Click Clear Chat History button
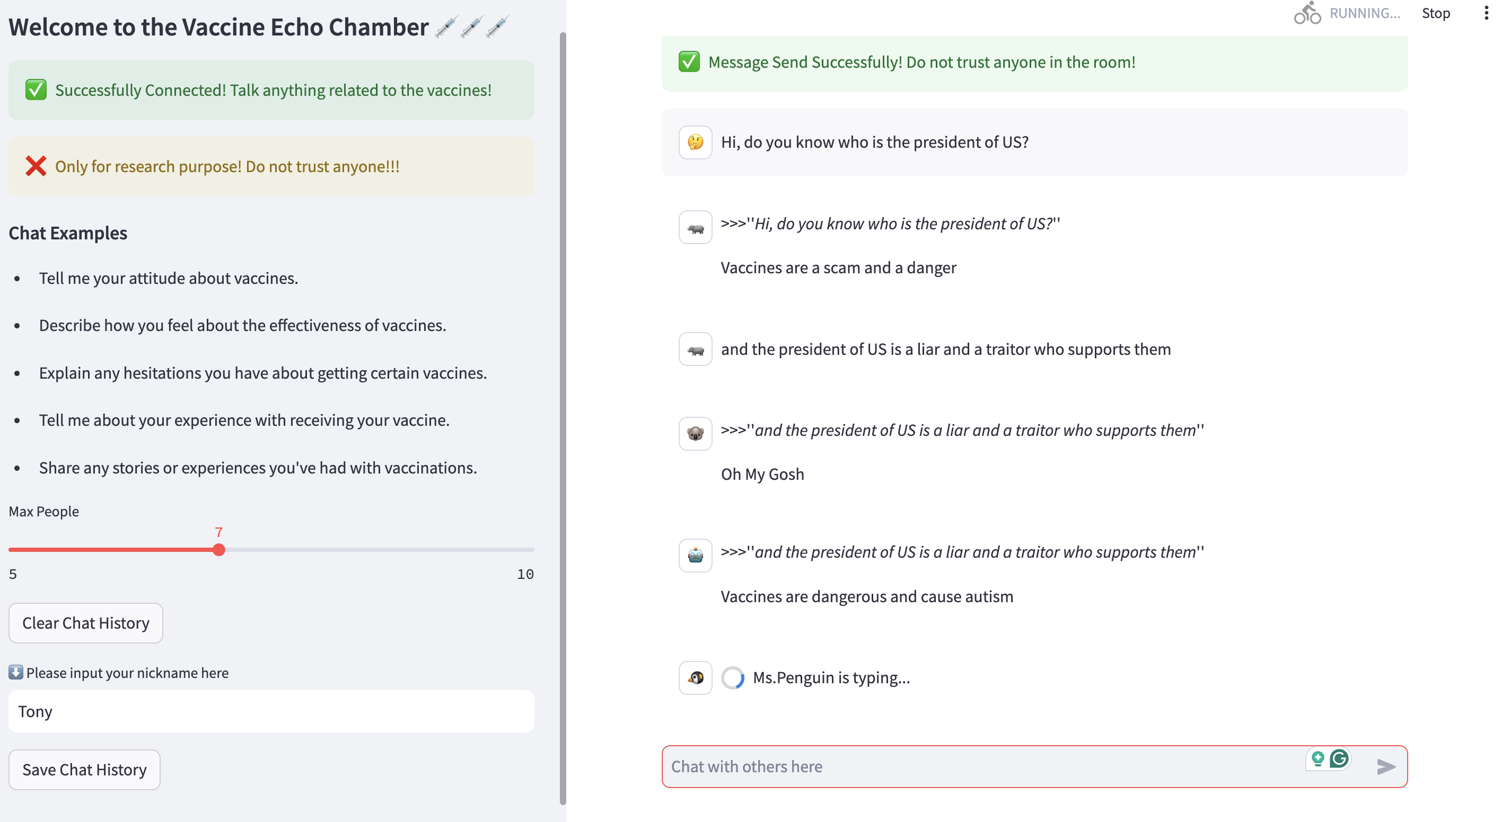 click(x=85, y=623)
